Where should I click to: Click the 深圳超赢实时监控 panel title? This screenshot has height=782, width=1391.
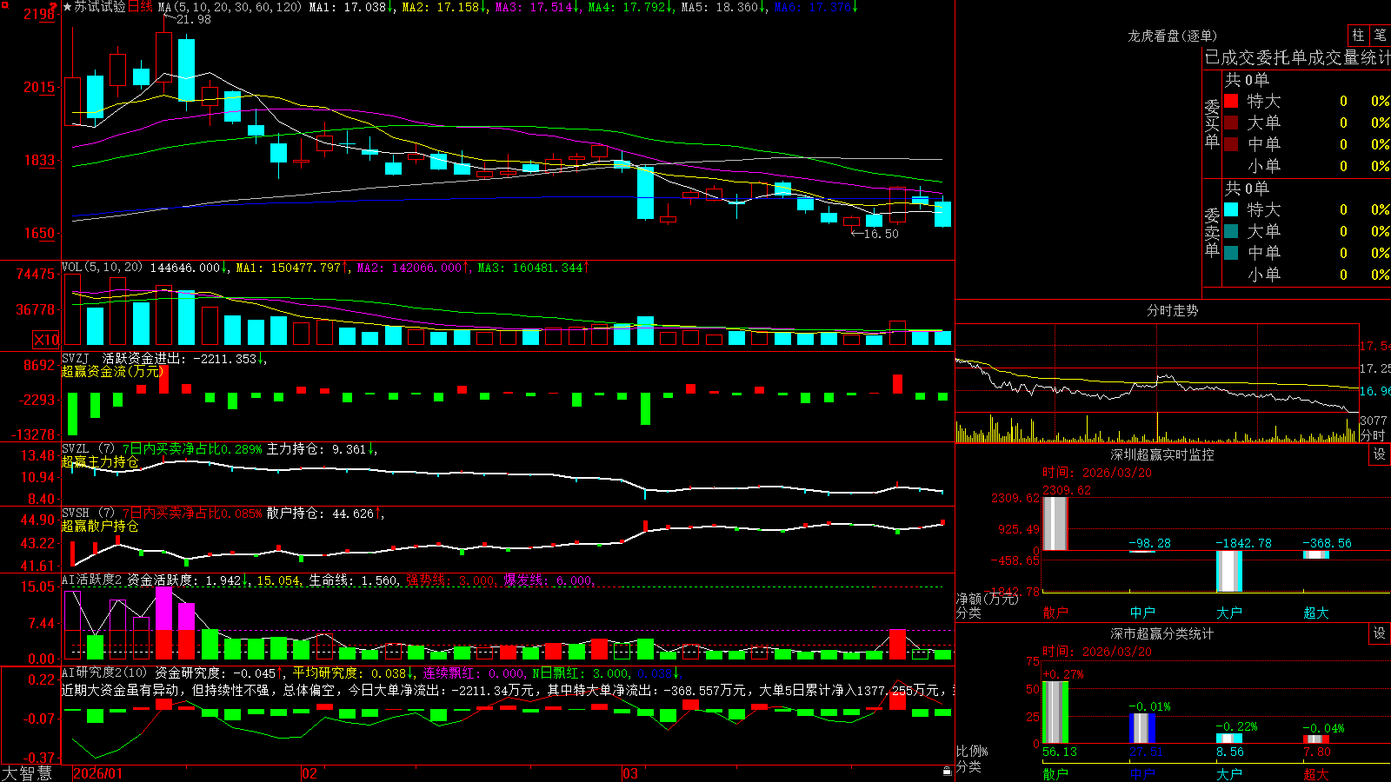point(1162,454)
